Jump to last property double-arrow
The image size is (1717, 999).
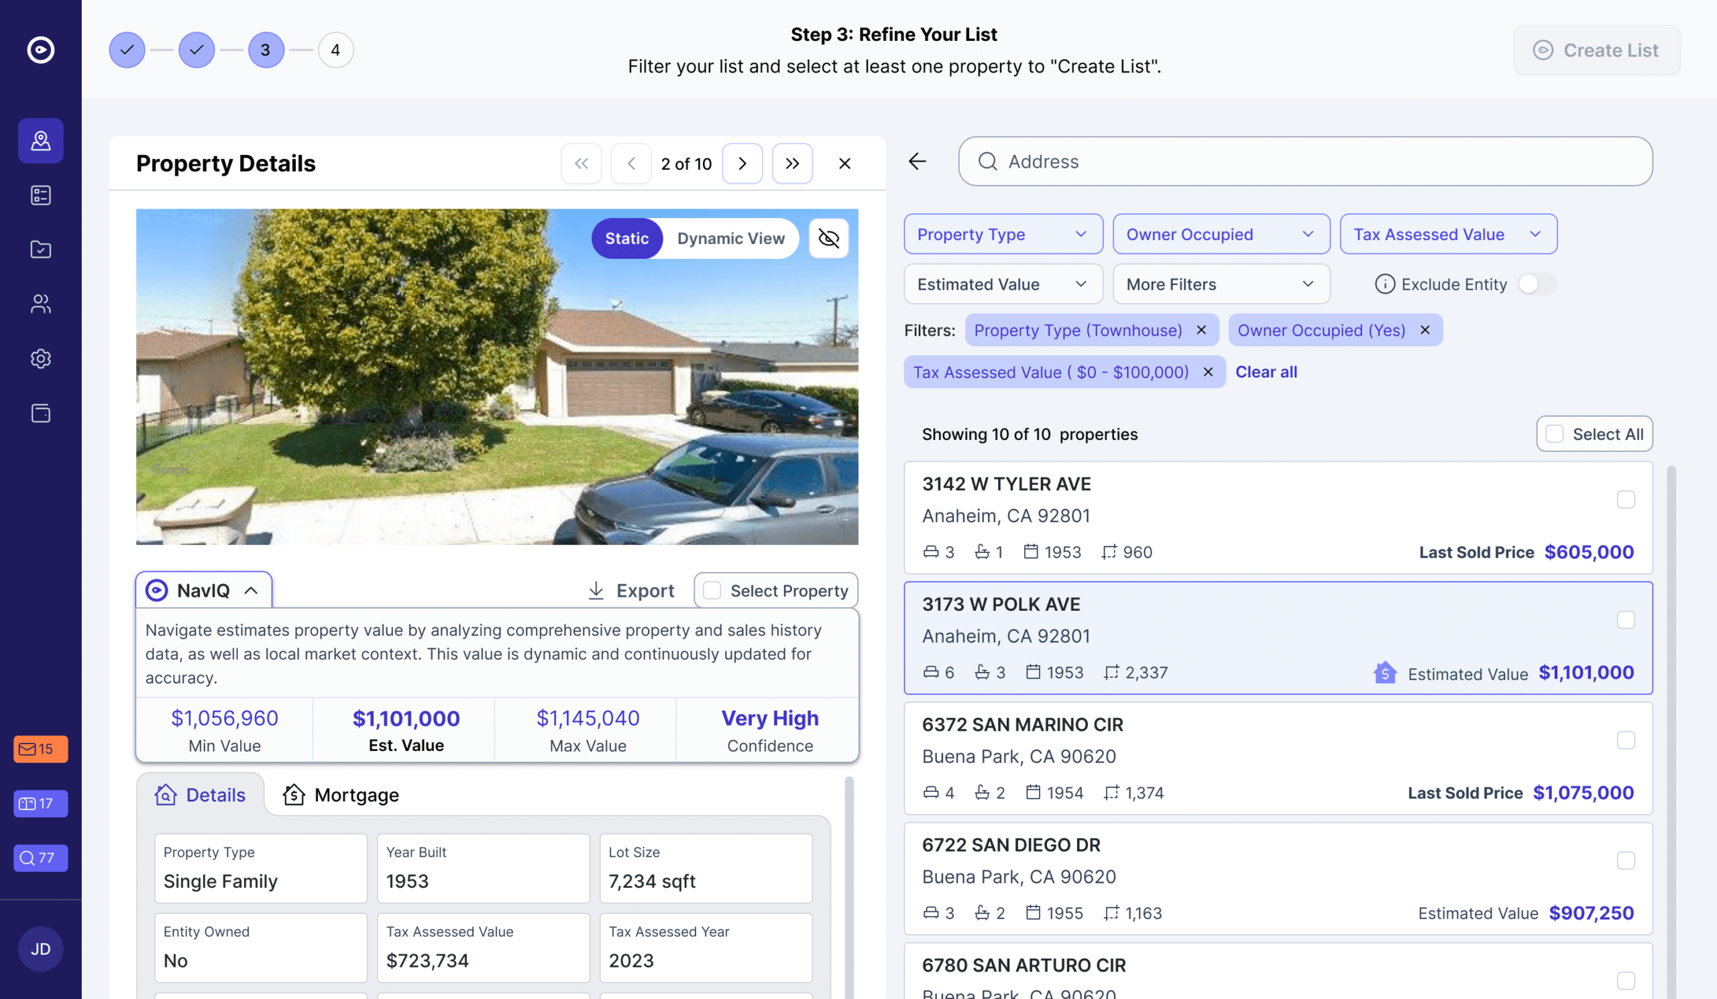click(791, 164)
